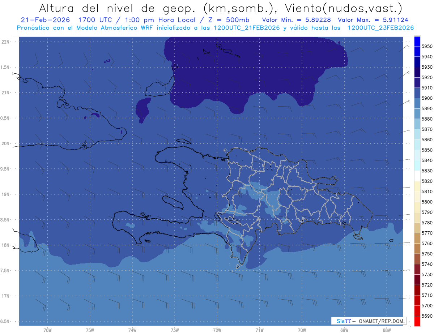Click the 'SisPi – ONAMET/REP.DOM.' label
The height and width of the screenshot is (335, 434).
[x=369, y=321]
